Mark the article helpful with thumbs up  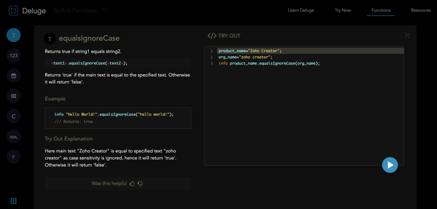[132, 184]
